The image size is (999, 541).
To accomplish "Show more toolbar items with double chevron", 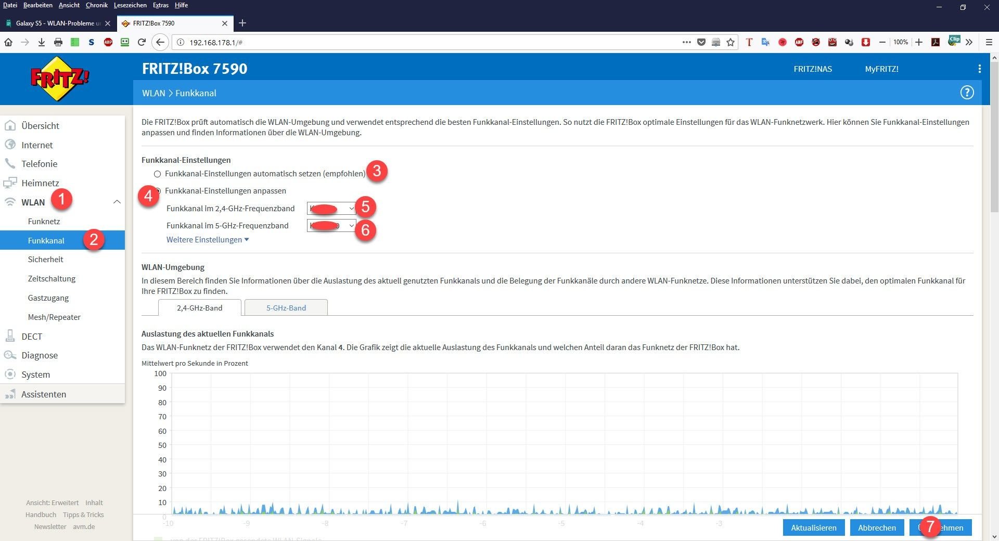I will tap(969, 42).
